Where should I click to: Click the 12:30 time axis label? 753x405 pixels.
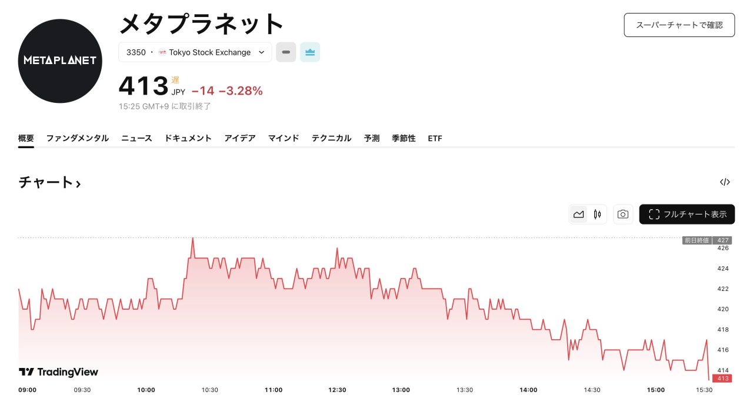pos(337,390)
